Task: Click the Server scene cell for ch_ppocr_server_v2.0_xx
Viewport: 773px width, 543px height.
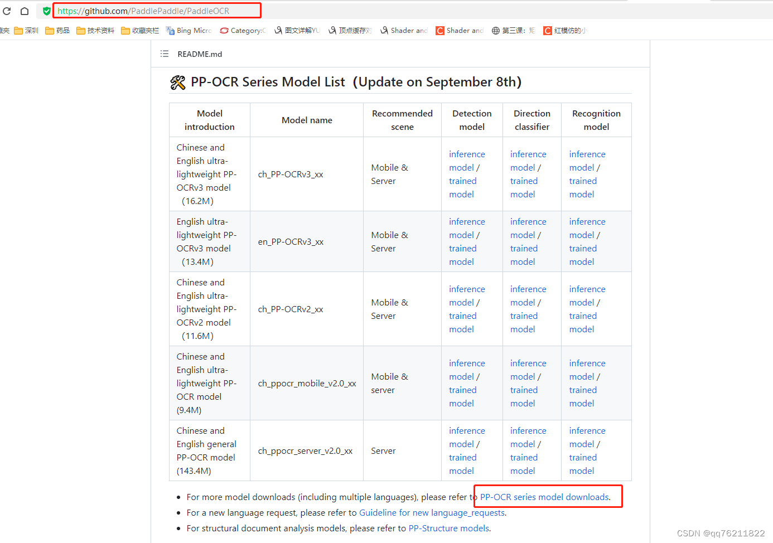Action: (402, 450)
